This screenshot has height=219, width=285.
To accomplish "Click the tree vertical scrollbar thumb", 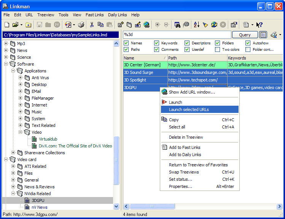I will pyautogui.click(x=116, y=160).
